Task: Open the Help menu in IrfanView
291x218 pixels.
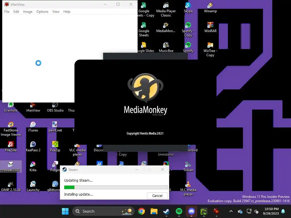Action: tap(67, 11)
